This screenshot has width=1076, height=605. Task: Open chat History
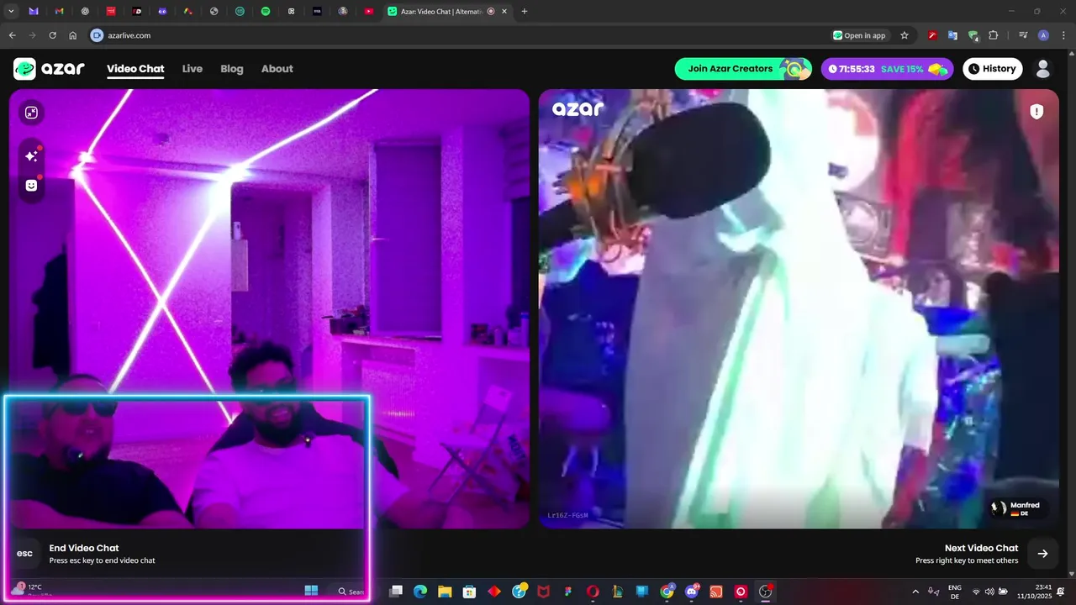993,69
